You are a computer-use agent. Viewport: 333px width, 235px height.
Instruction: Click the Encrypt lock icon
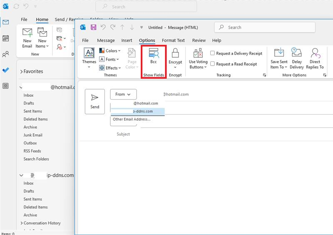[175, 53]
